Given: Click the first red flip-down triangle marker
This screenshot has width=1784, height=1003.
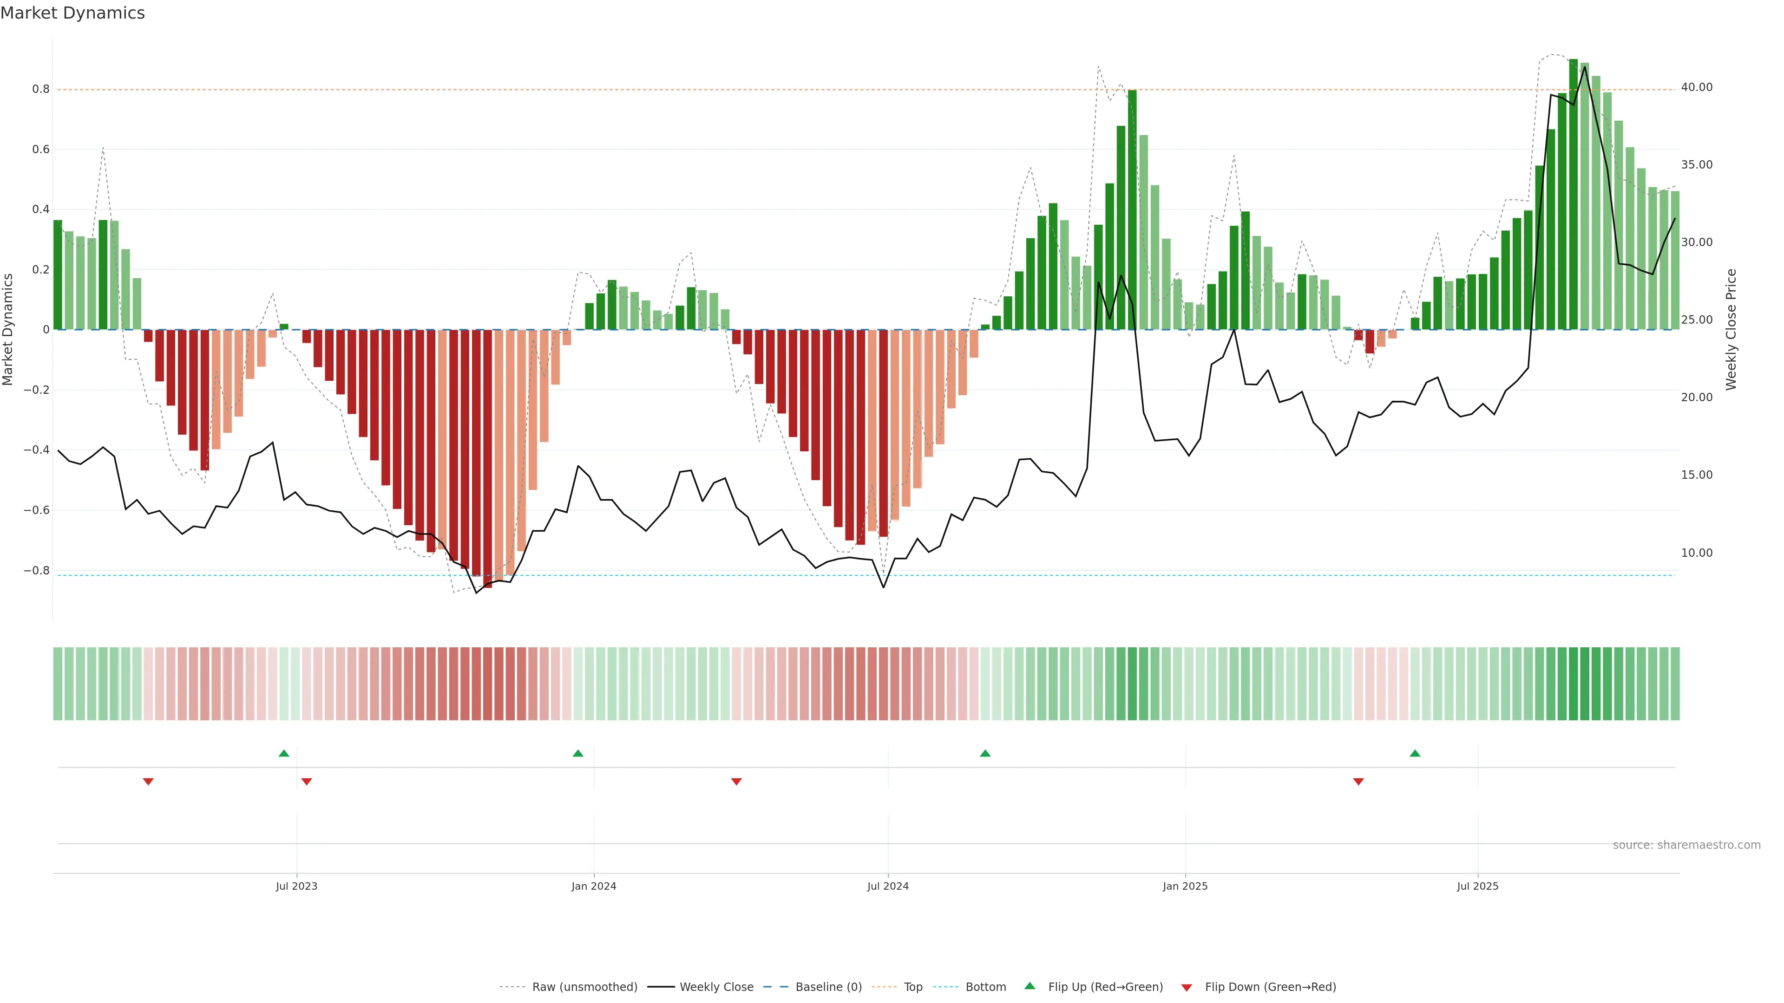Looking at the screenshot, I should (148, 782).
